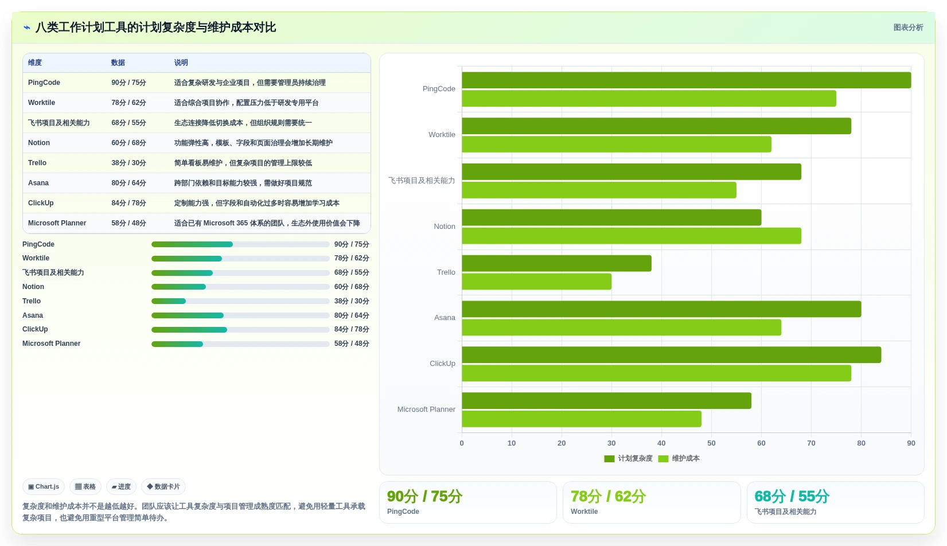
Task: Click the Notion description about 功能弹性高
Action: [x=254, y=143]
